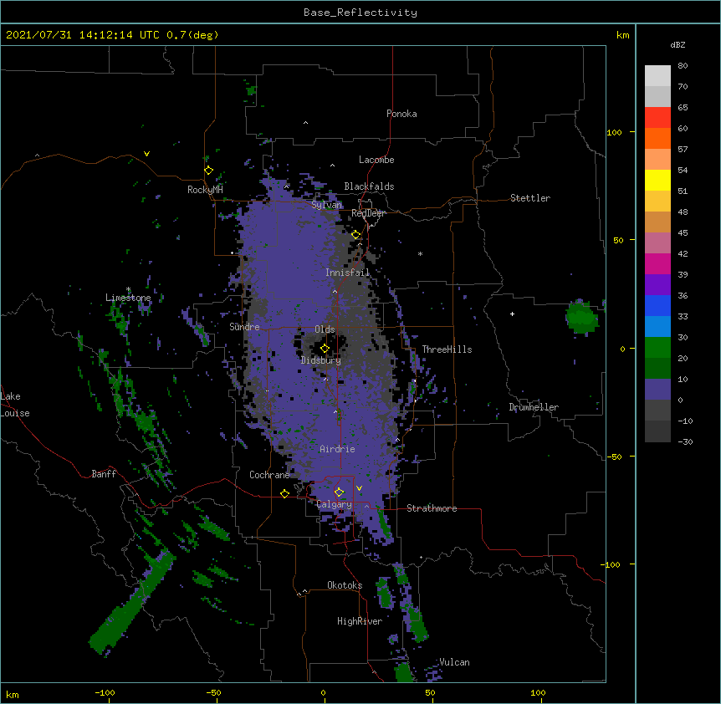Viewport: 721px width, 704px height.
Task: Click the white caret marker west of Lacombe
Action: (332, 166)
